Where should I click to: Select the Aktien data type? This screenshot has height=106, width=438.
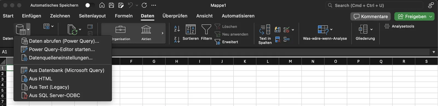pyautogui.click(x=146, y=33)
